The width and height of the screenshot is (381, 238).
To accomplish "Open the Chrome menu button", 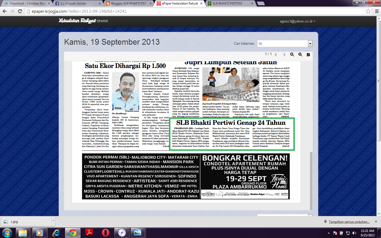I will (x=377, y=11).
